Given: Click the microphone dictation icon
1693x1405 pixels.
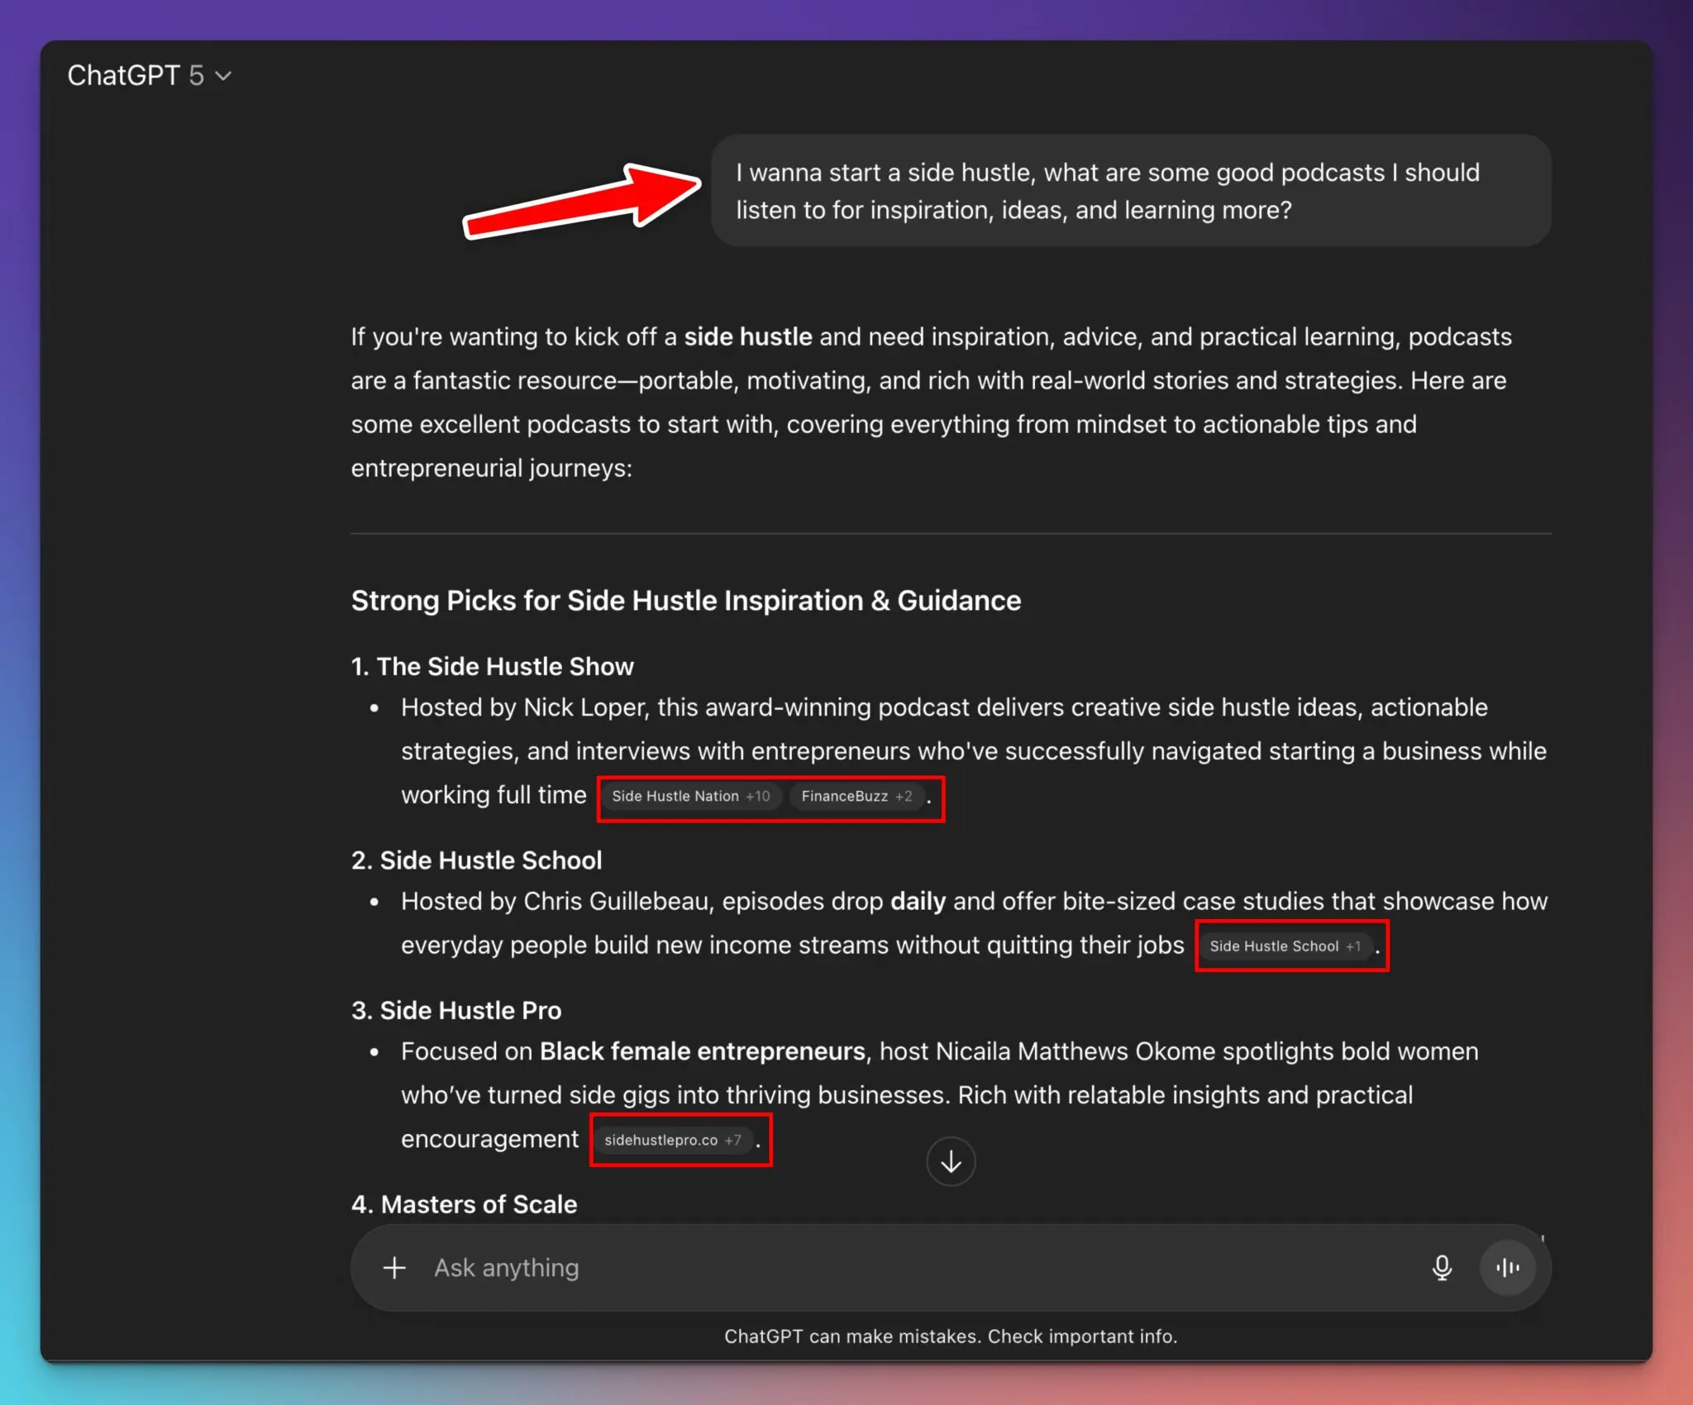Looking at the screenshot, I should coord(1442,1267).
